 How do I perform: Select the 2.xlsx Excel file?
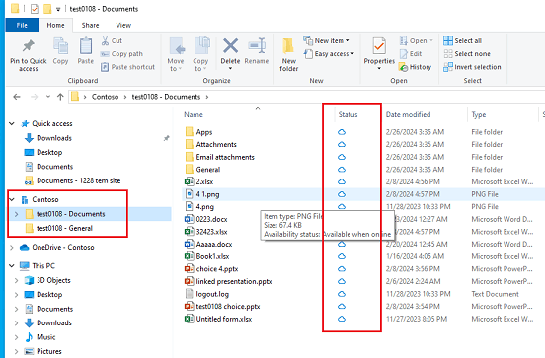[x=199, y=181]
